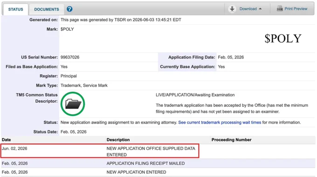
Task: Click the Proceeding Number column header
Action: click(x=231, y=140)
